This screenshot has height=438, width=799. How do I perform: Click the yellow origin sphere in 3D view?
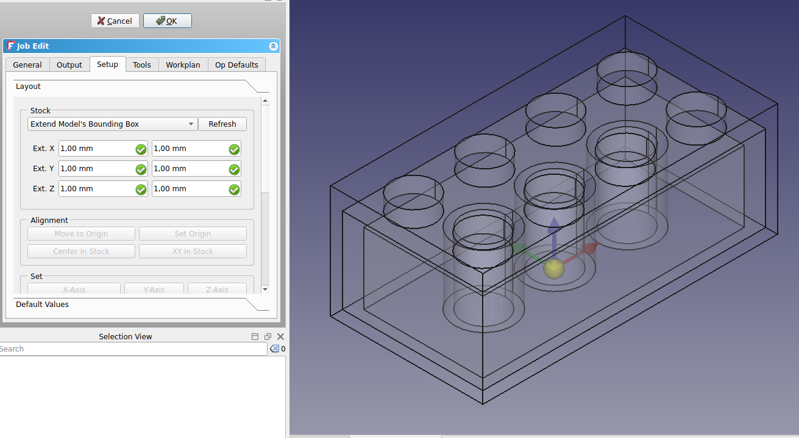[553, 268]
